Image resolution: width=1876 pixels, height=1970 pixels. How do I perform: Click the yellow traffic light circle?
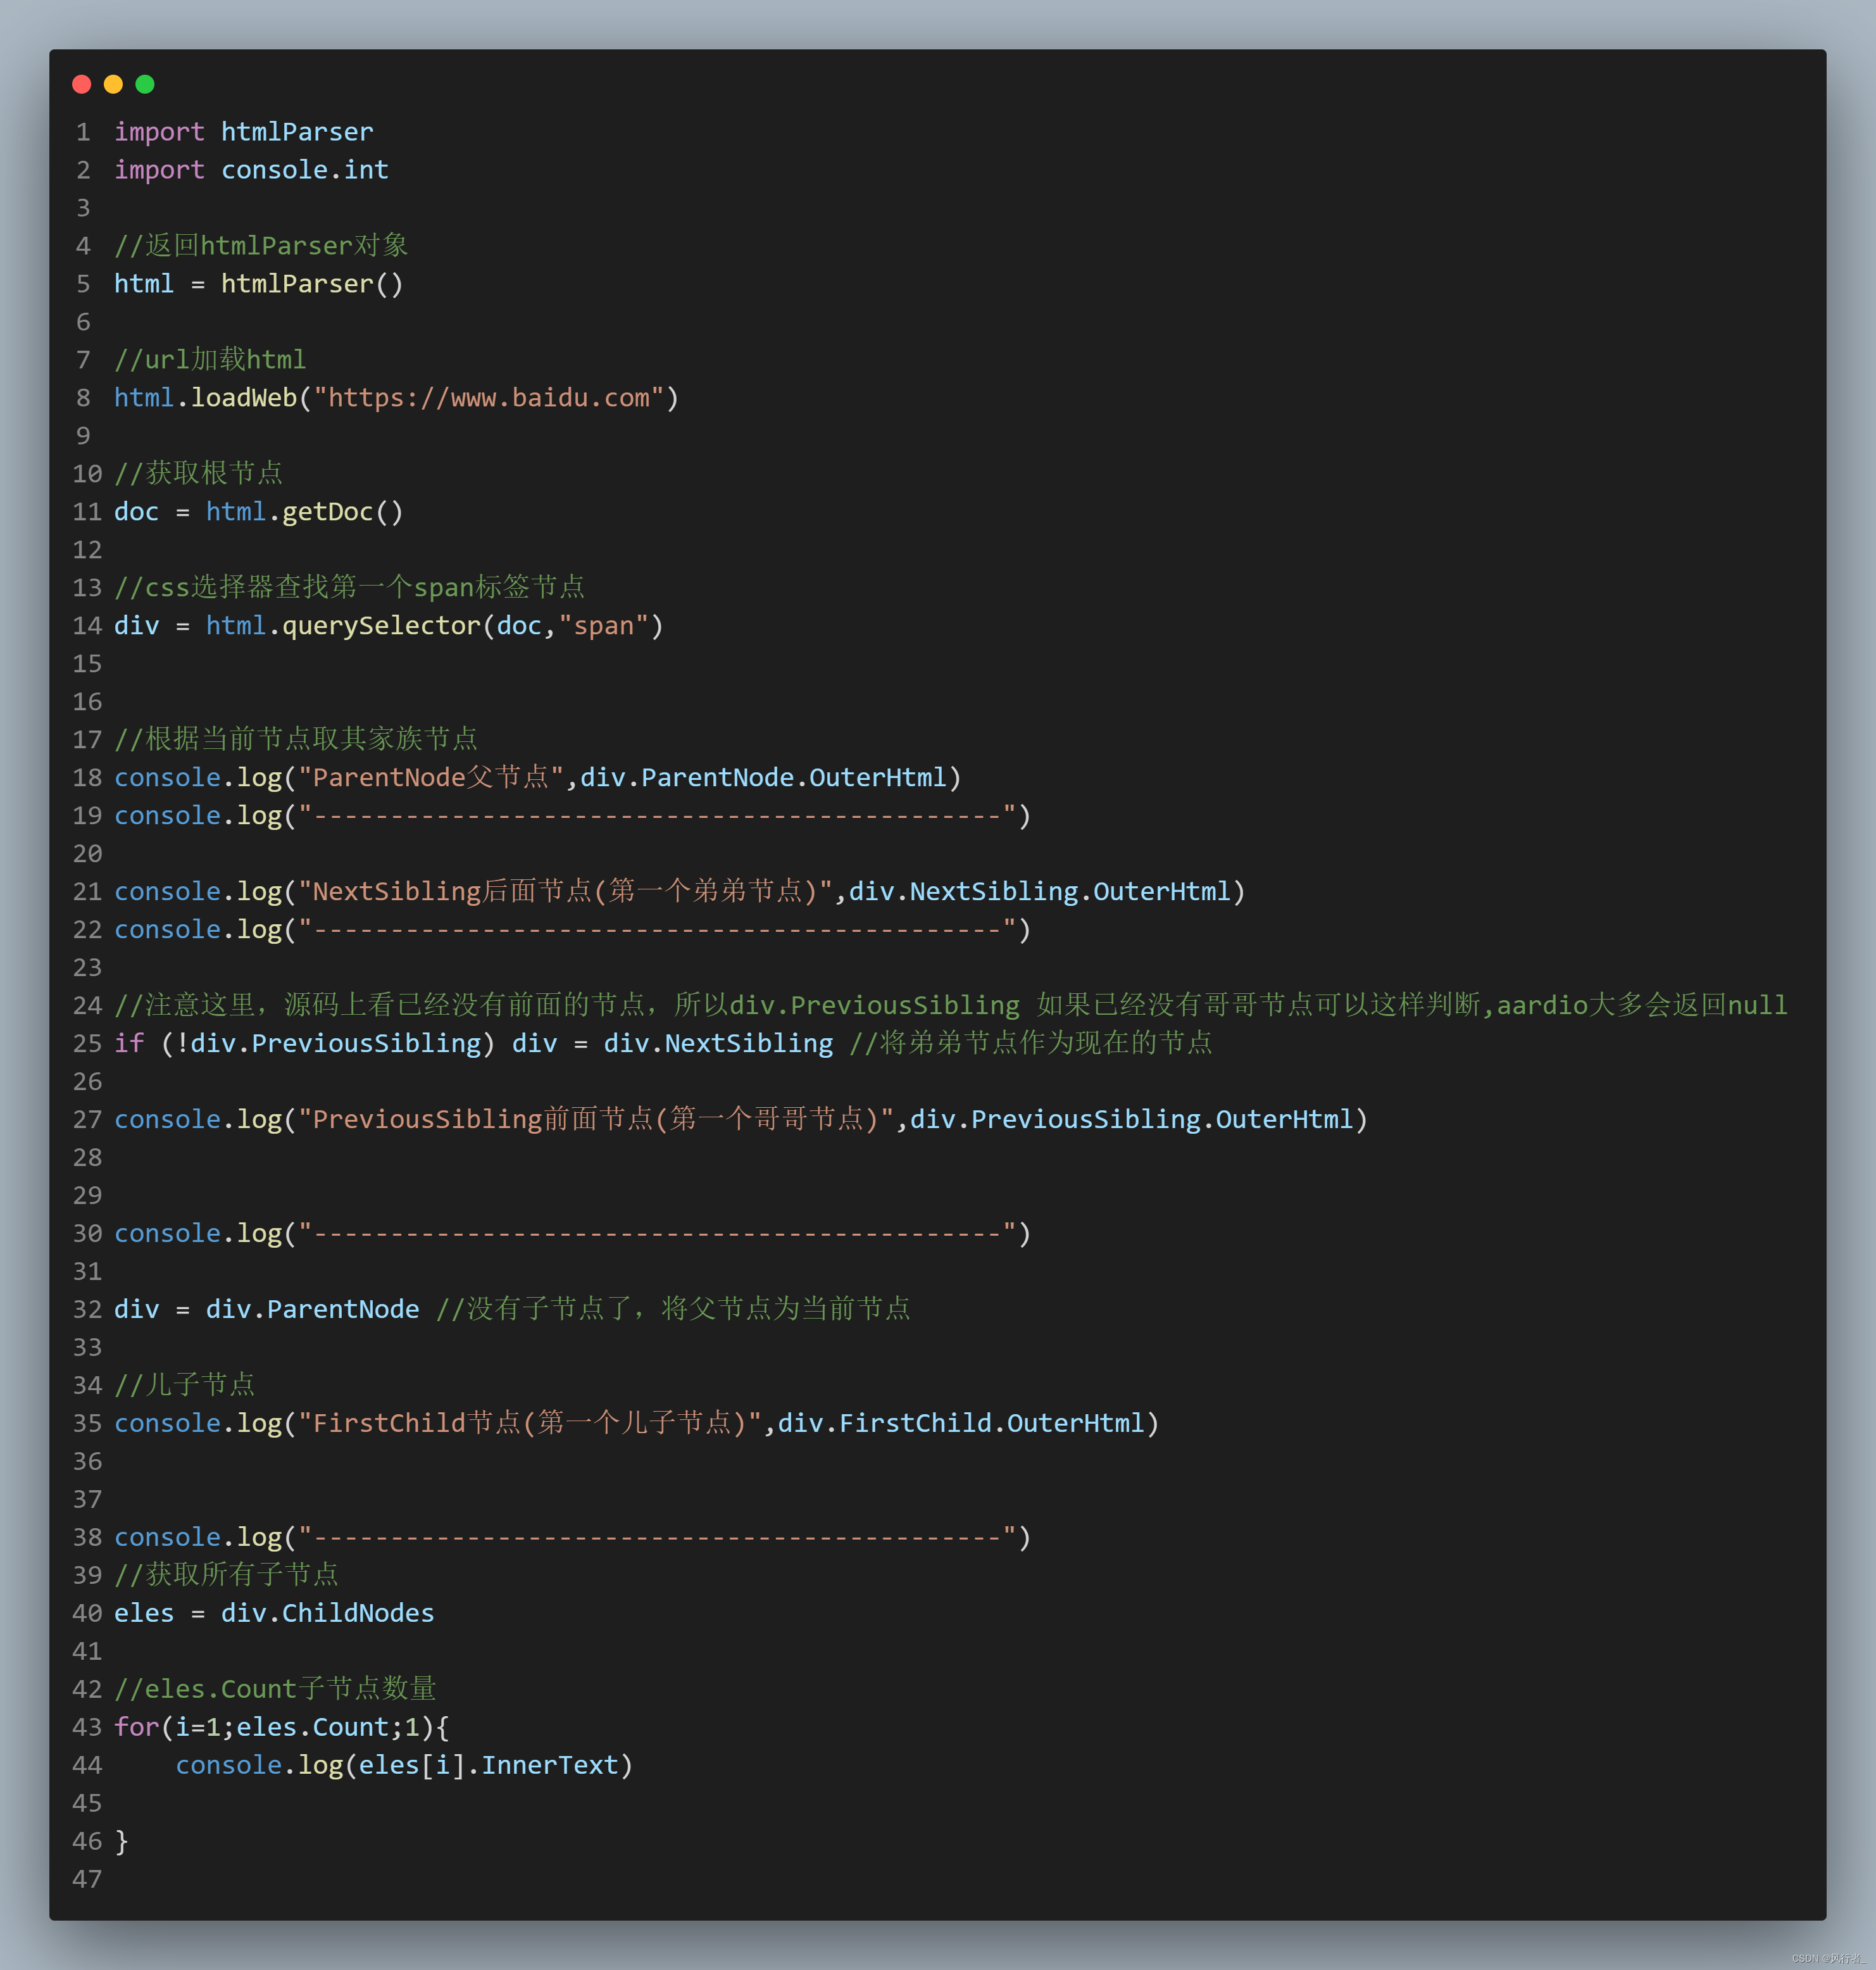coord(113,85)
